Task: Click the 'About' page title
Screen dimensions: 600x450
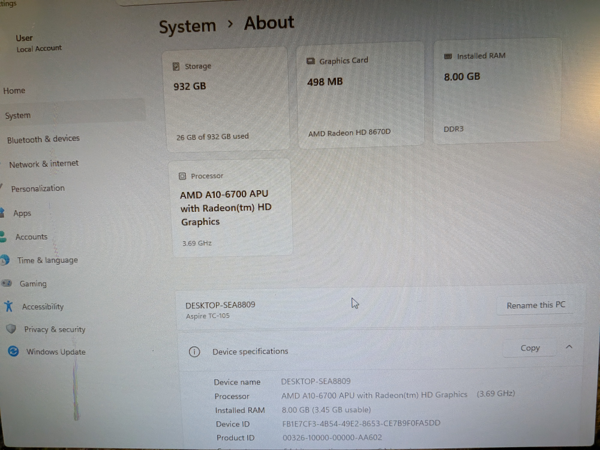Action: pos(269,23)
